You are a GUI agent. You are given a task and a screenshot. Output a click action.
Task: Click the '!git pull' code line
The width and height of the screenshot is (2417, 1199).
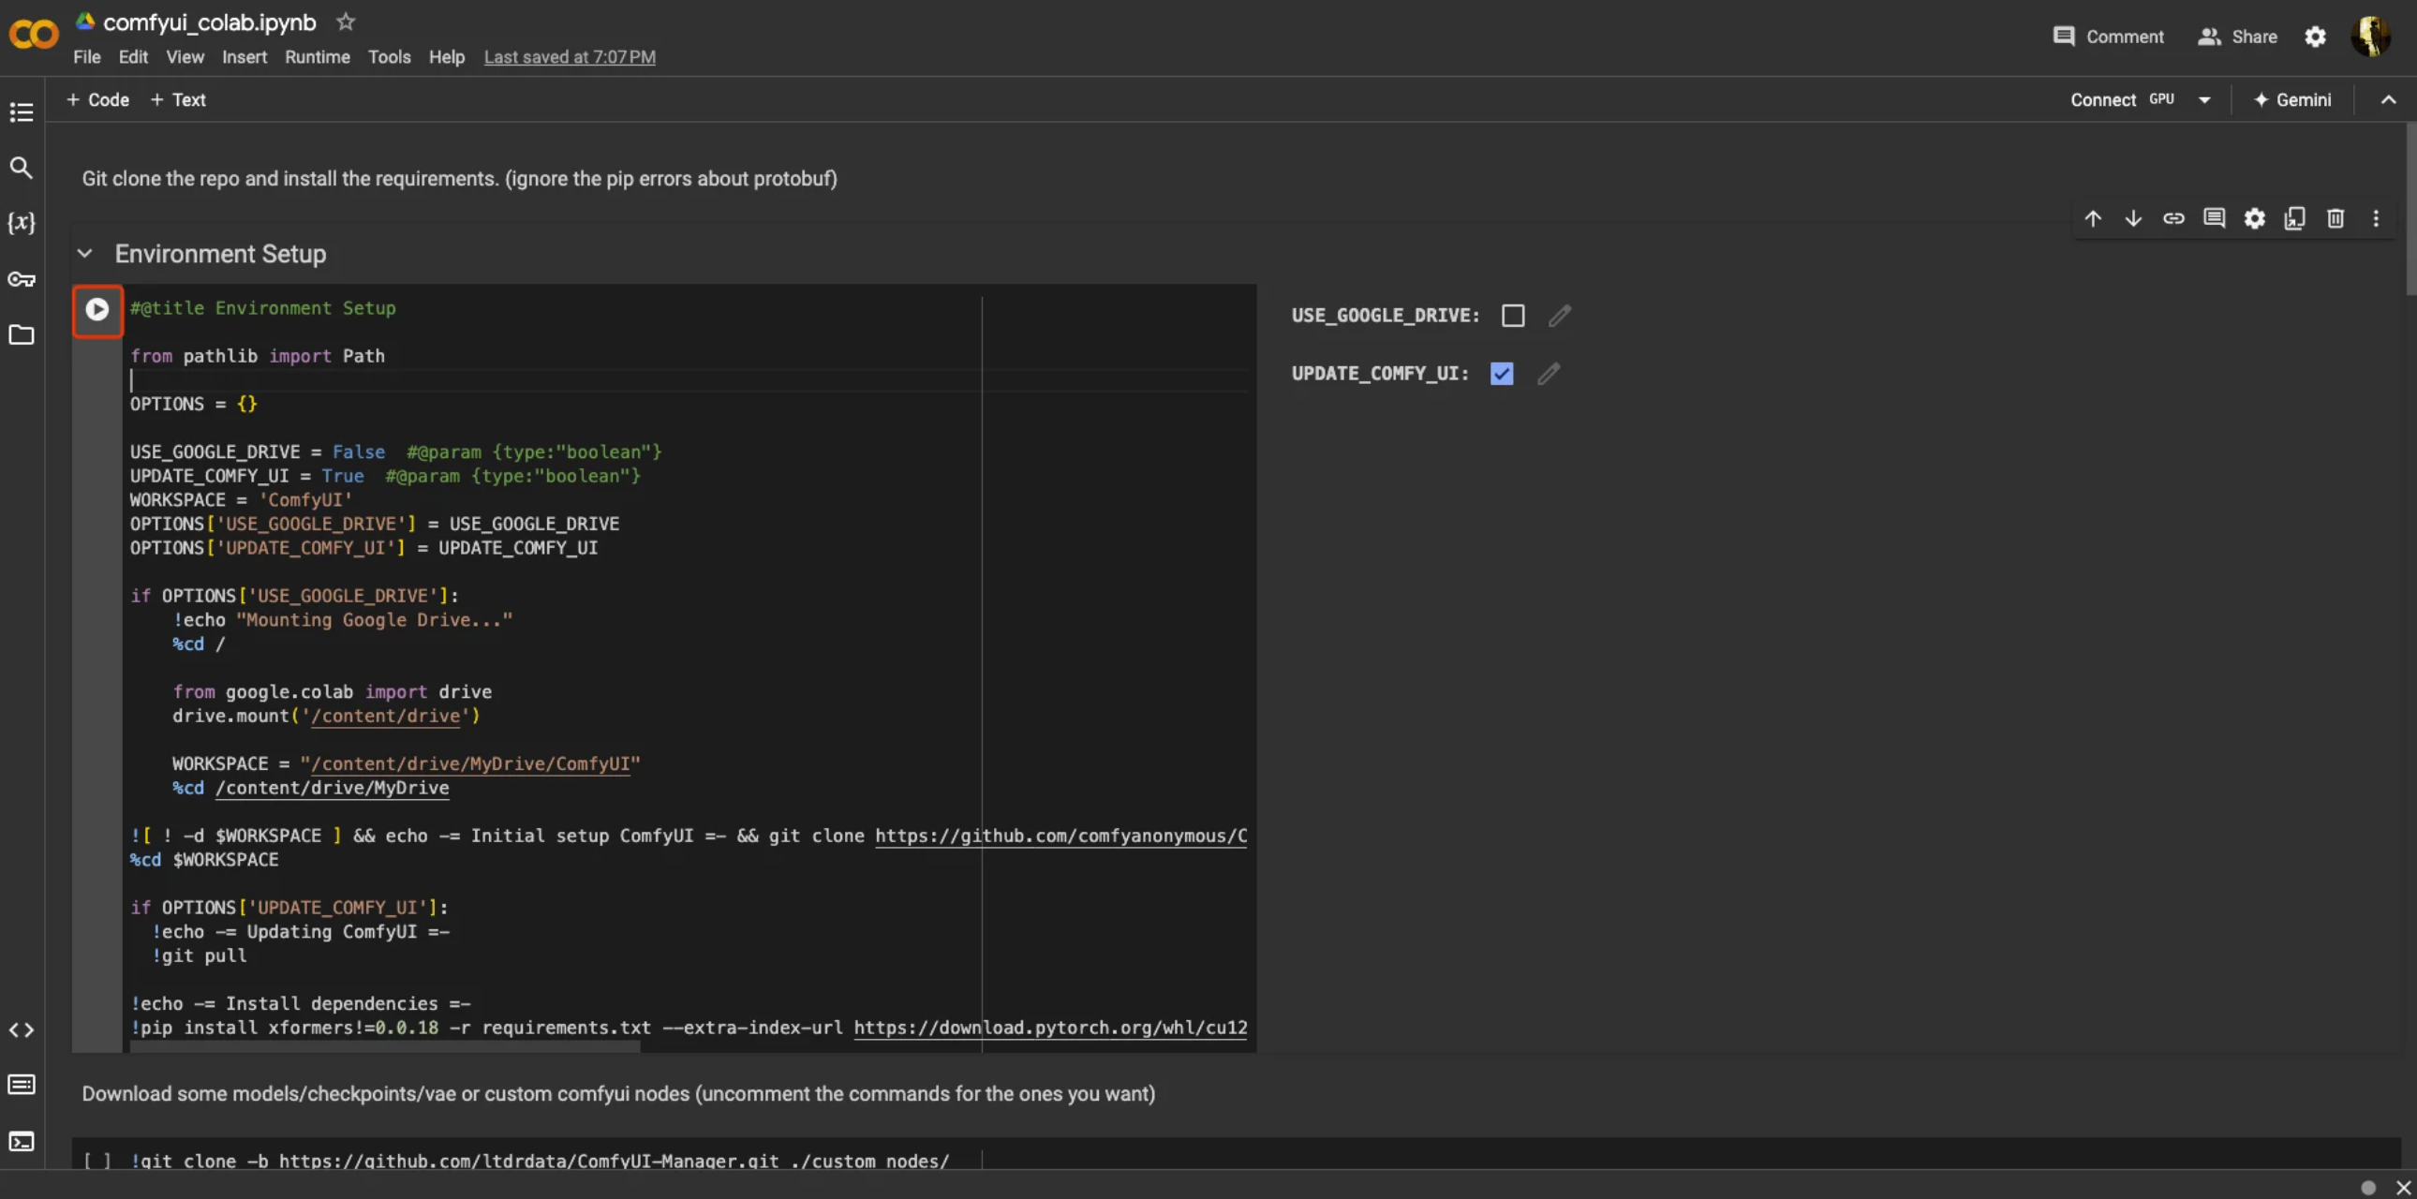[200, 955]
